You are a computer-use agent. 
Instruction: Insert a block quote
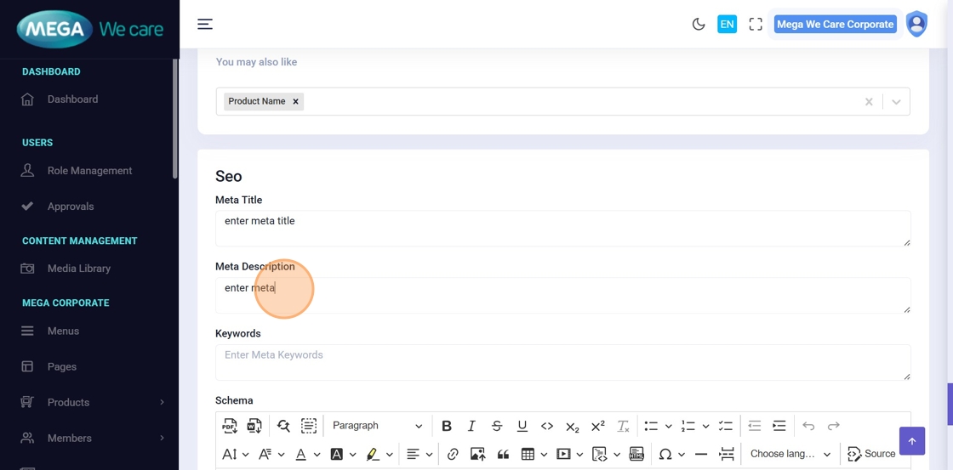tap(503, 455)
